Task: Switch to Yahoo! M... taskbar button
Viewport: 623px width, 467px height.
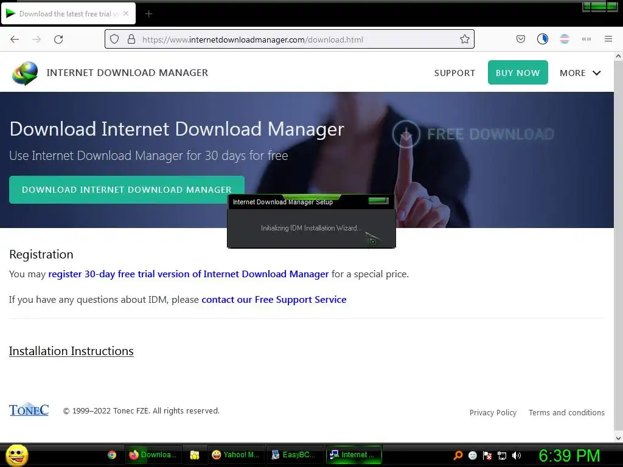Action: coord(235,455)
